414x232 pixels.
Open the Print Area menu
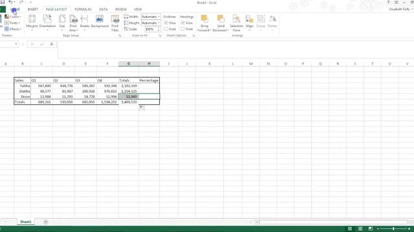point(73,23)
